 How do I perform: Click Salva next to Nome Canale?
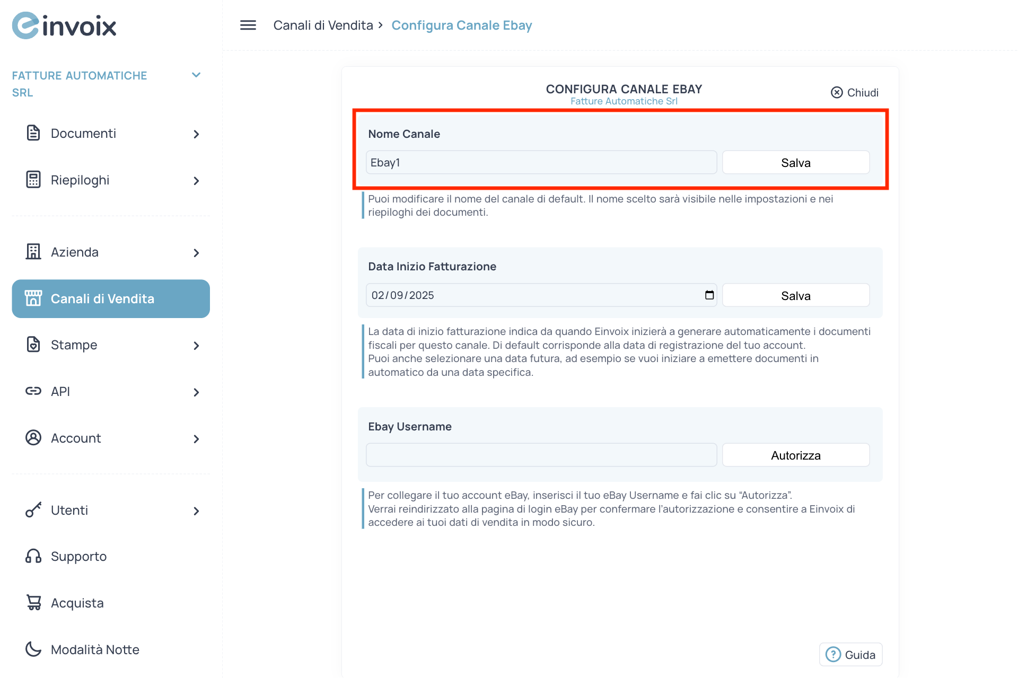(x=795, y=162)
